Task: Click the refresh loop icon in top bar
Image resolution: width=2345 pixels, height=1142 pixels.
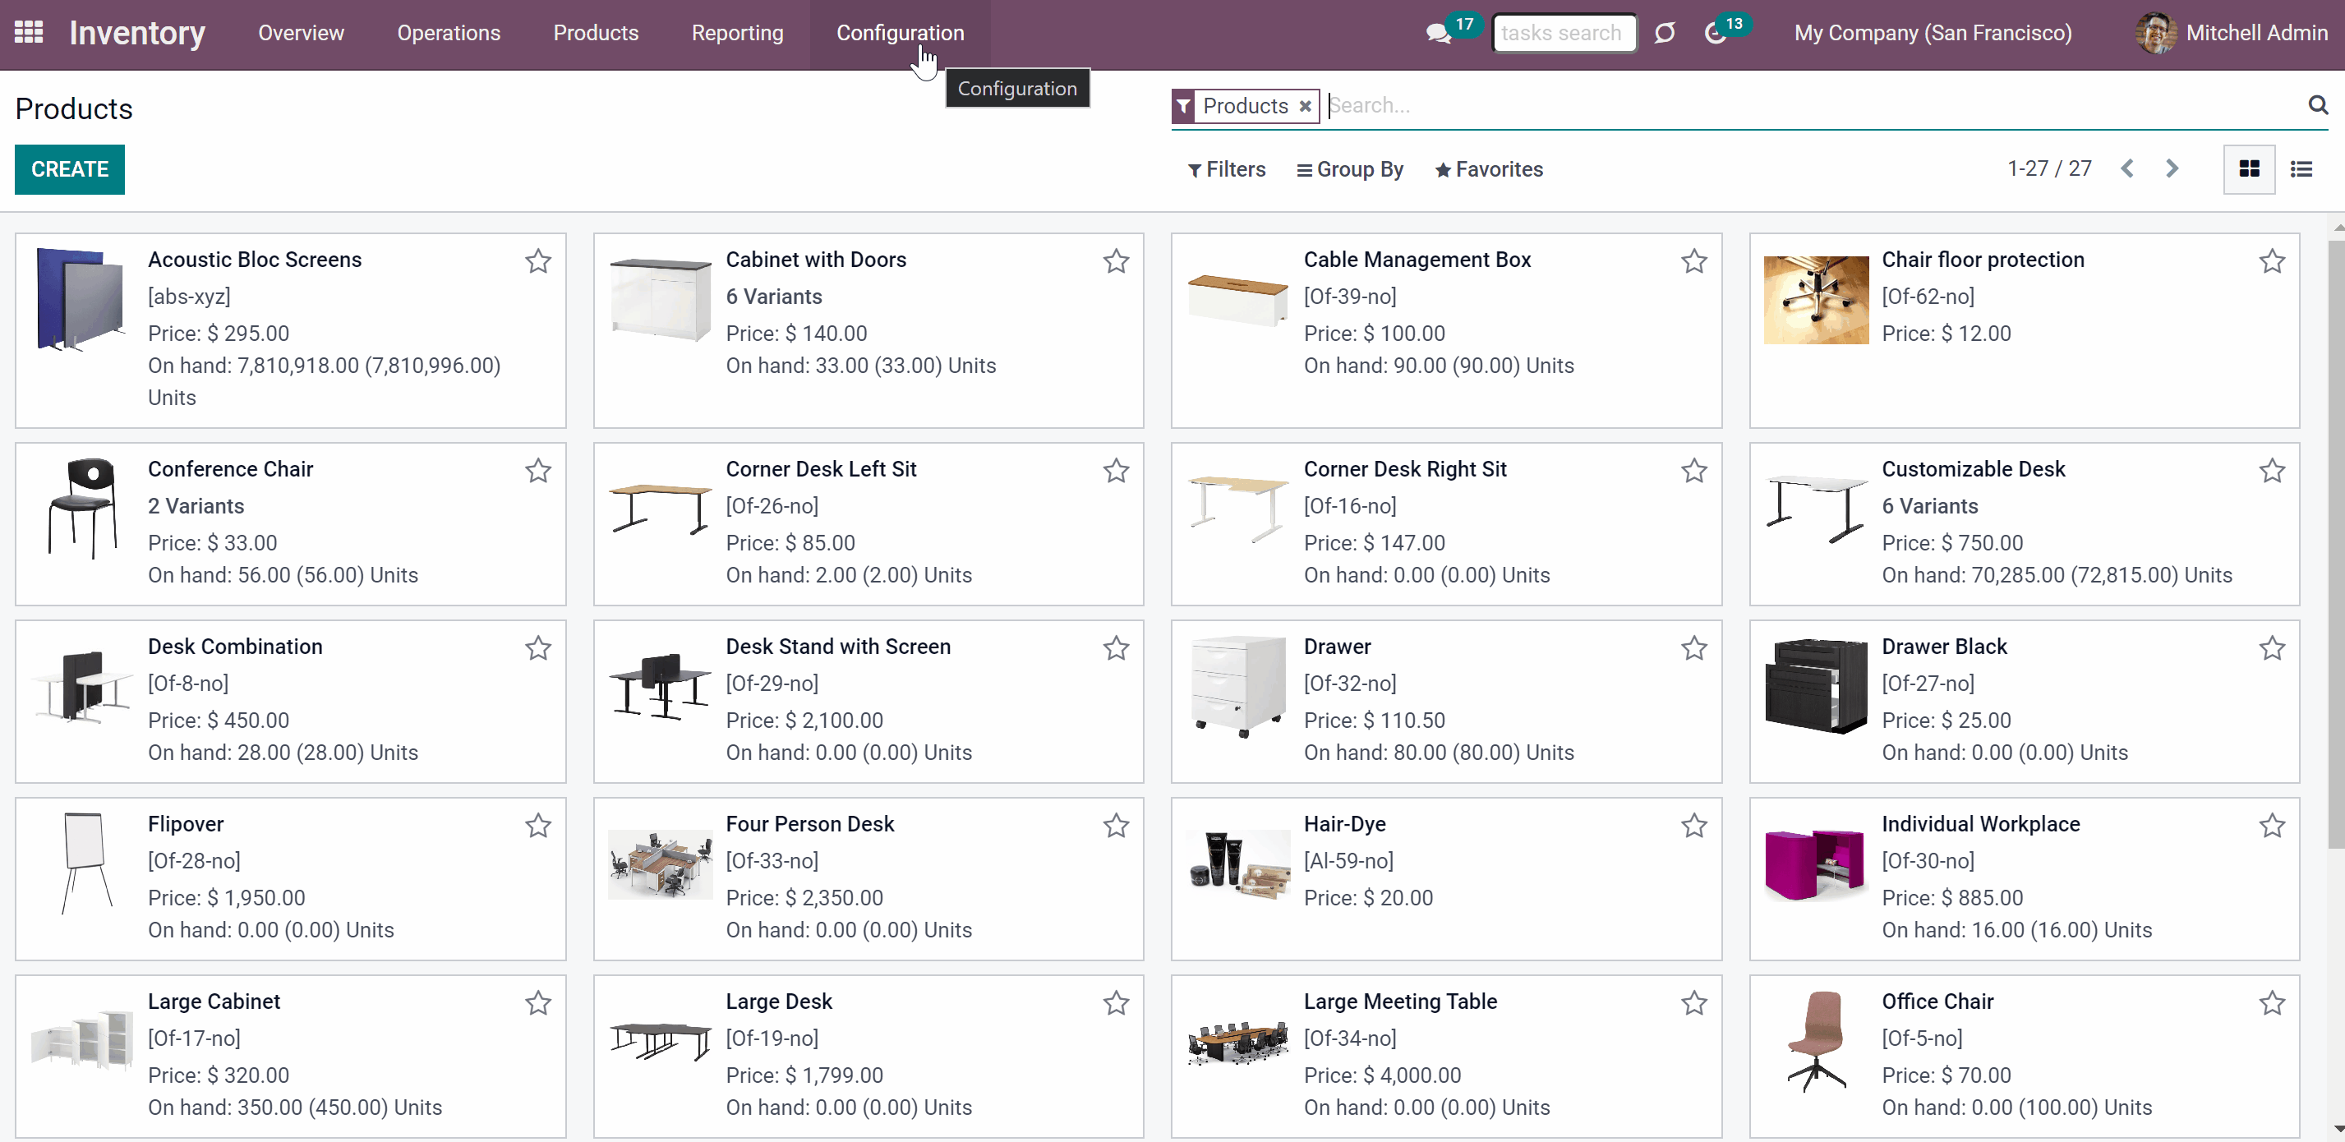Action: pyautogui.click(x=1665, y=34)
